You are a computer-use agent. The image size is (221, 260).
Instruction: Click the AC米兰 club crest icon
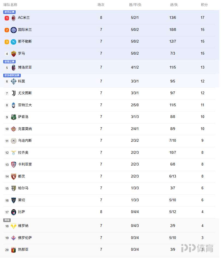(14, 18)
